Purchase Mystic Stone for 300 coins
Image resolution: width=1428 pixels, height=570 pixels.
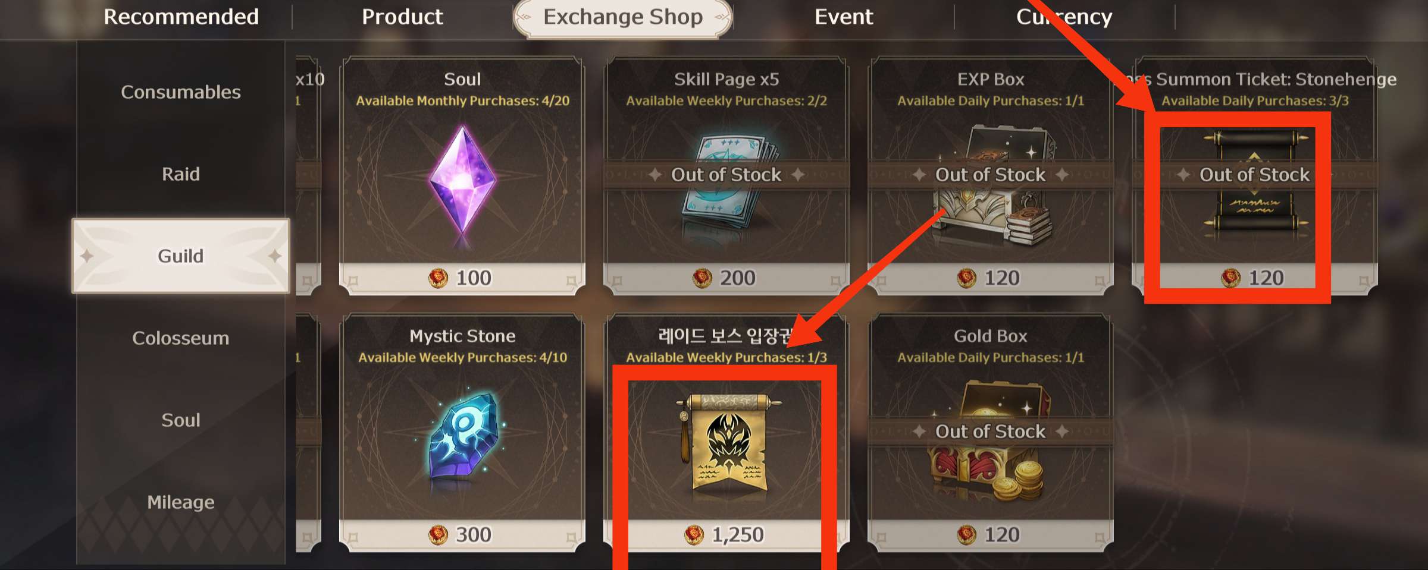click(462, 535)
